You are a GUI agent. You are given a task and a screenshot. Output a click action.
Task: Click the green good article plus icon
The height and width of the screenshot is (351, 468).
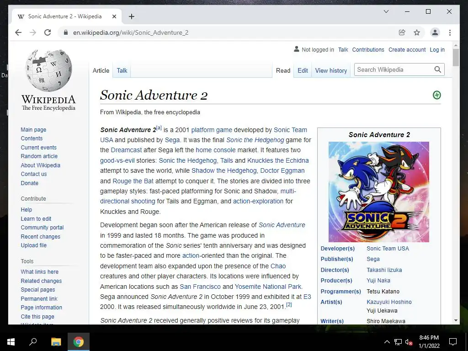[436, 95]
